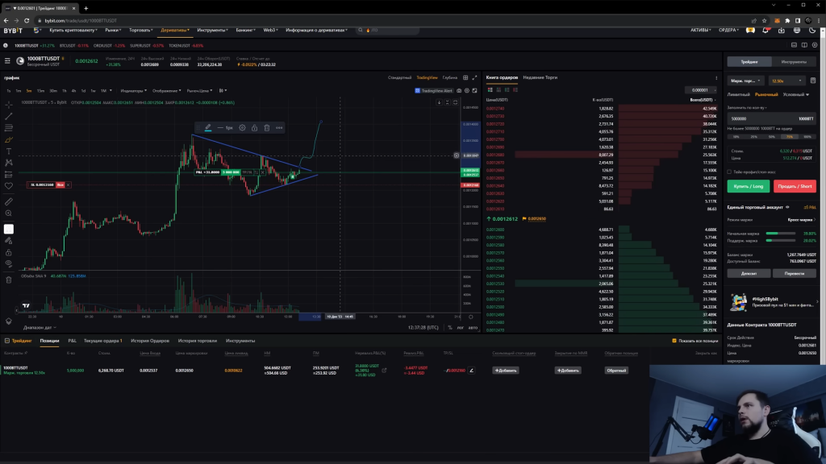Screen dimensions: 826x464
Task: Enable the Тейк-профит/стоп-лосс checkbox
Action: (x=730, y=172)
